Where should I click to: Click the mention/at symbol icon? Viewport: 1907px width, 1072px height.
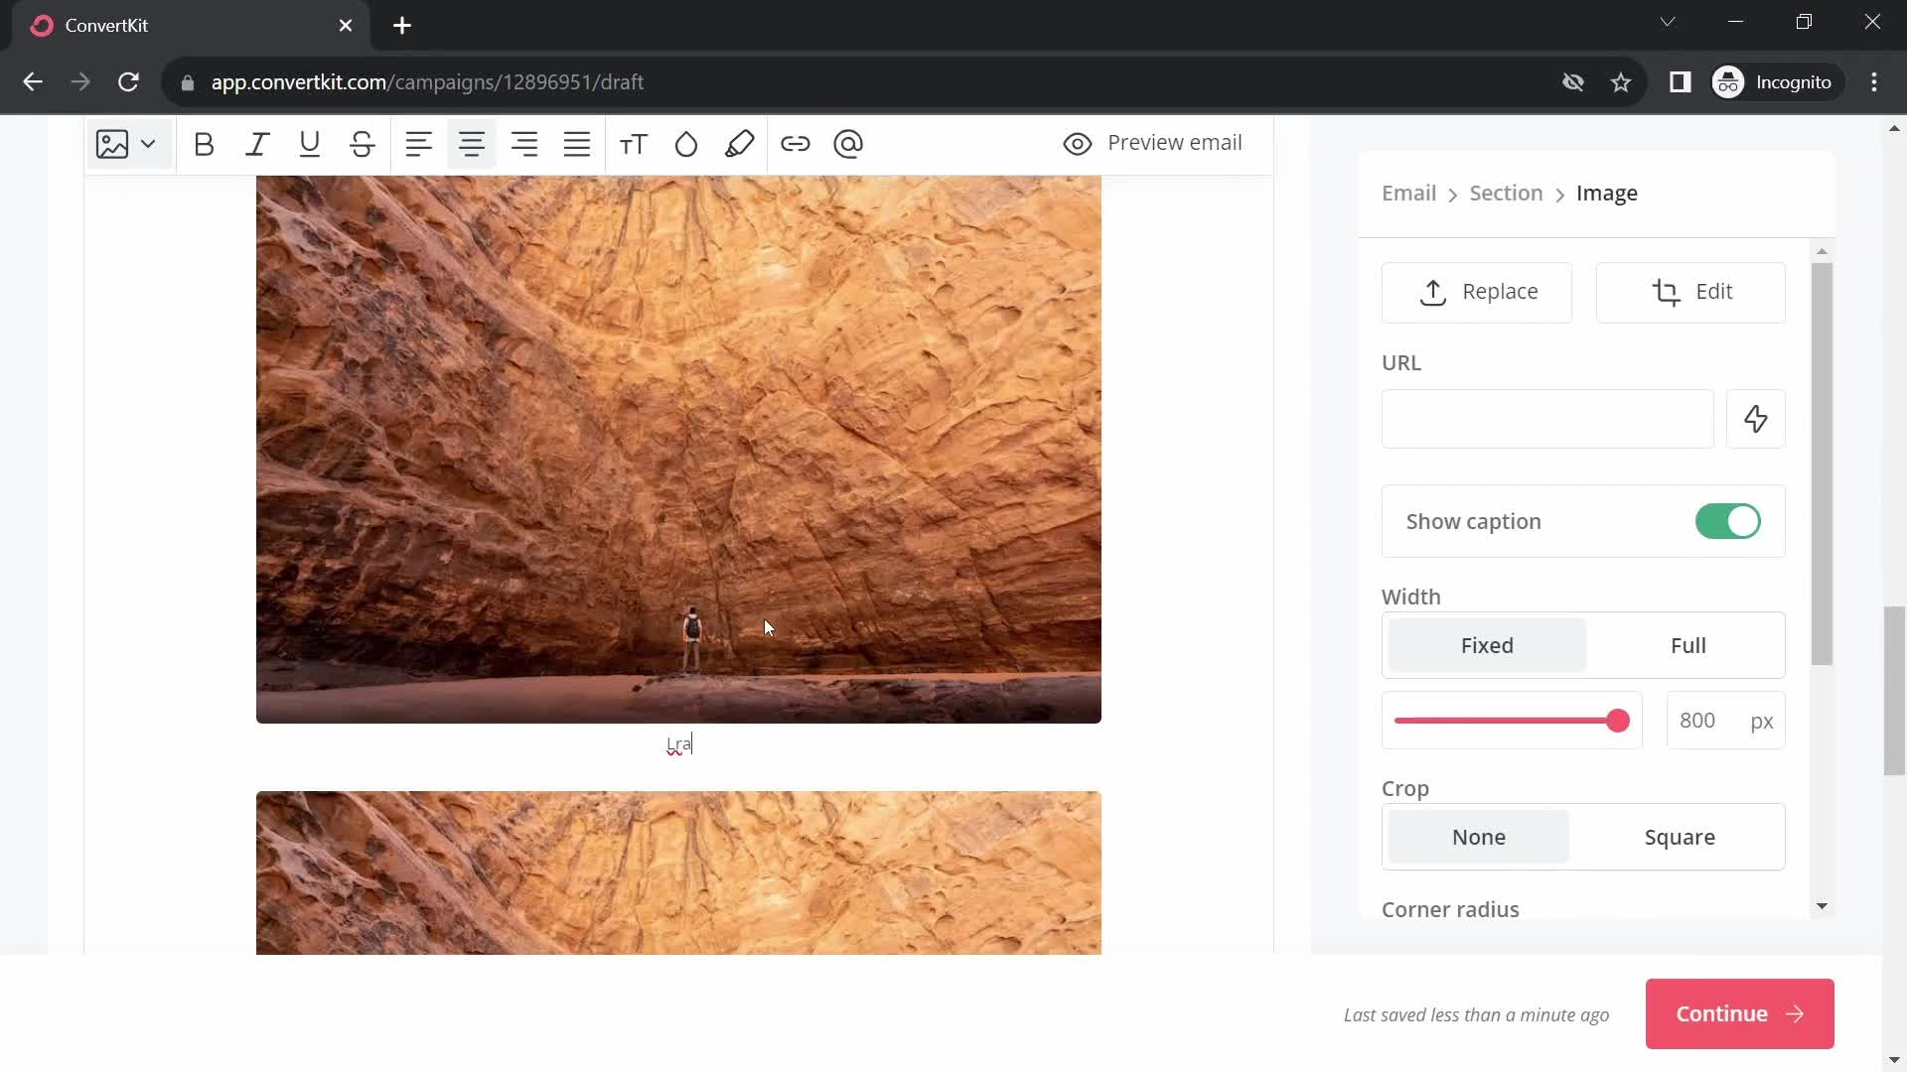851,144
